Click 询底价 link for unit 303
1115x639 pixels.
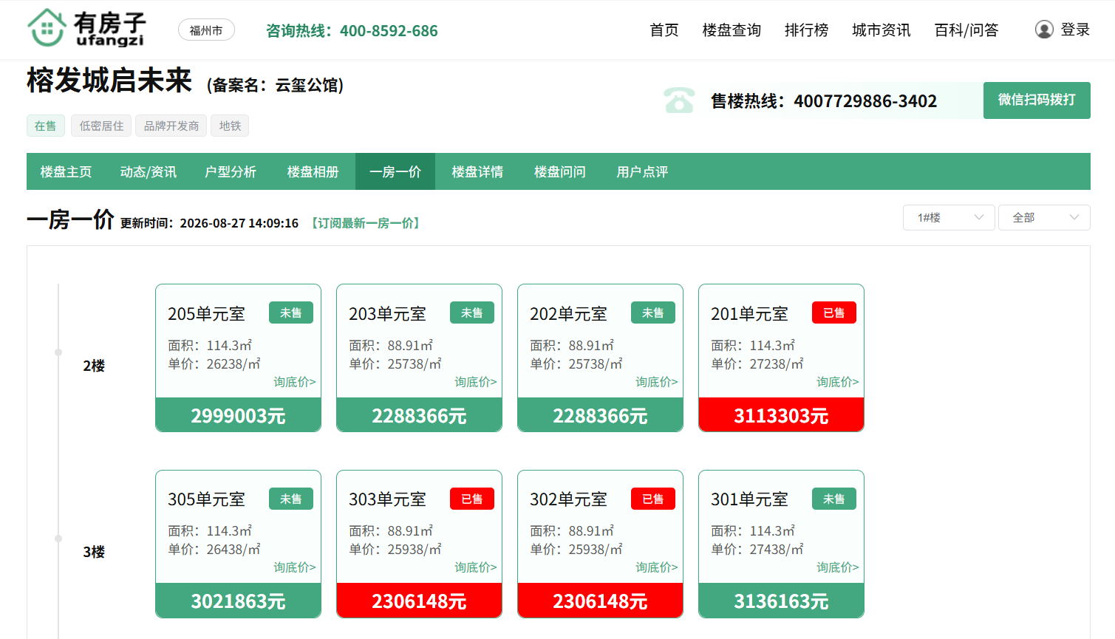[x=476, y=567]
